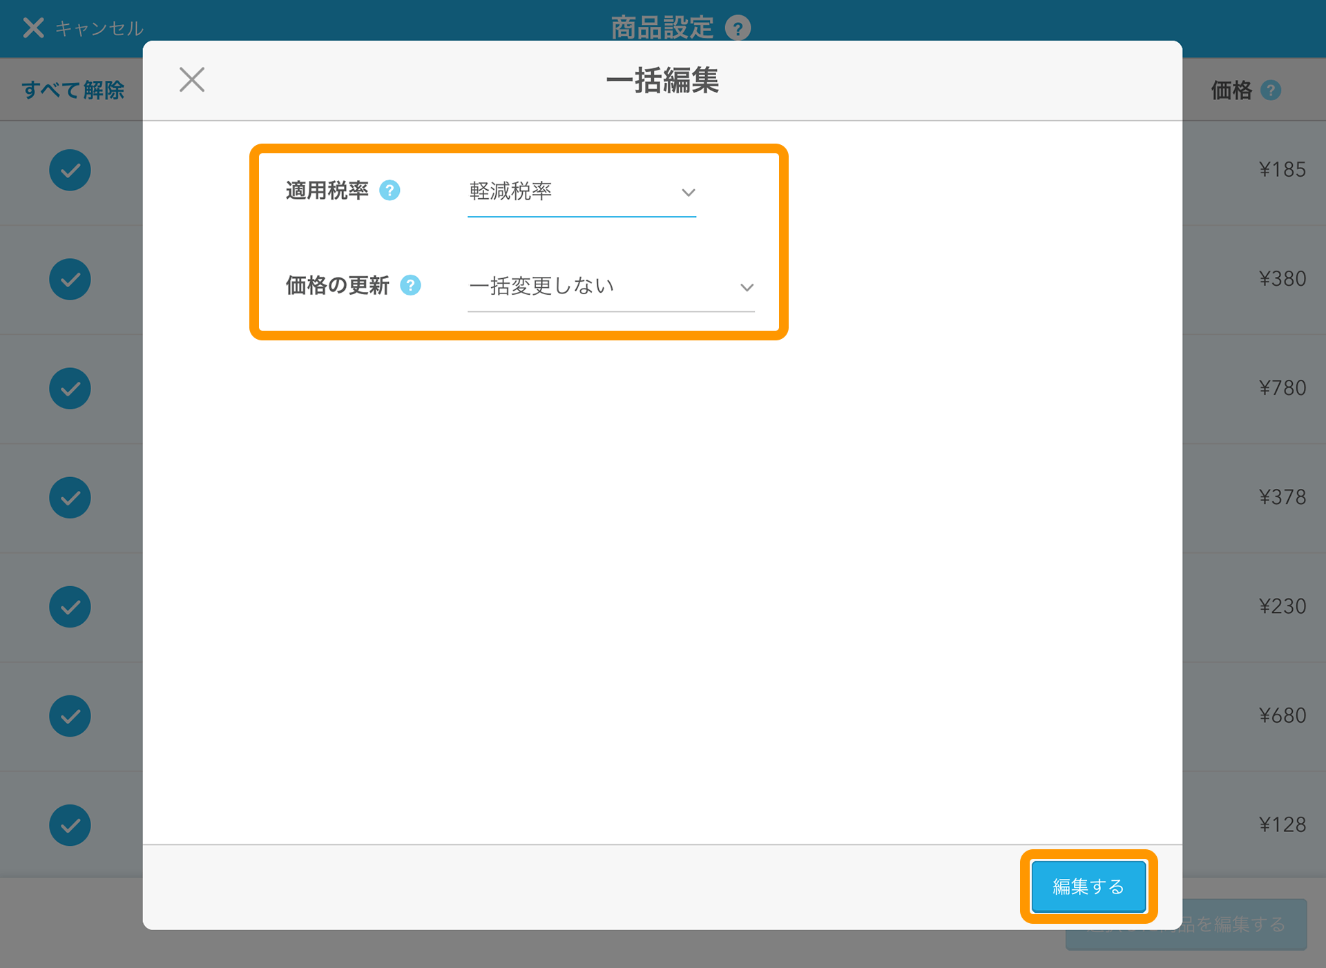Image resolution: width=1326 pixels, height=968 pixels.
Task: Click the すべて解除 link
Action: point(74,90)
